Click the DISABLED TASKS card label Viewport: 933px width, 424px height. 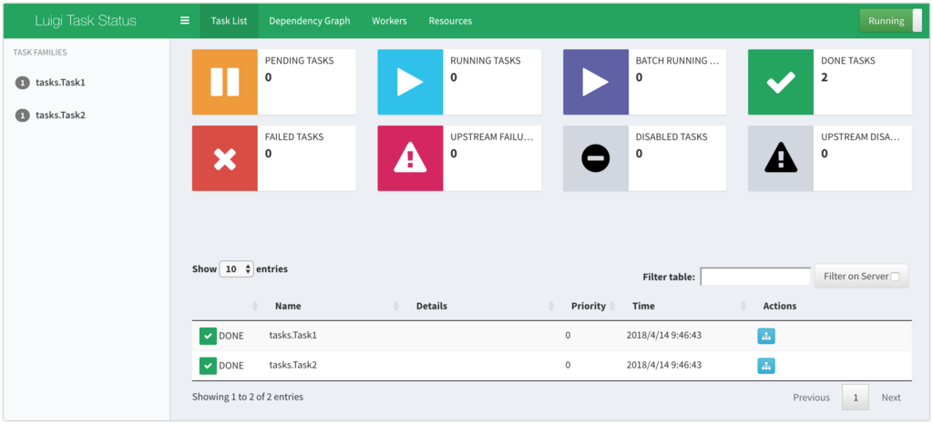[x=672, y=136]
